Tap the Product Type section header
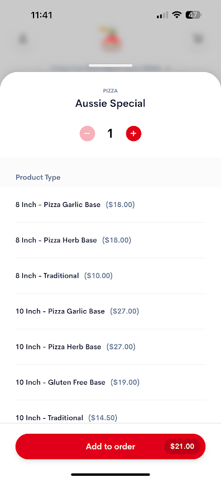The height and width of the screenshot is (480, 221). tap(38, 177)
